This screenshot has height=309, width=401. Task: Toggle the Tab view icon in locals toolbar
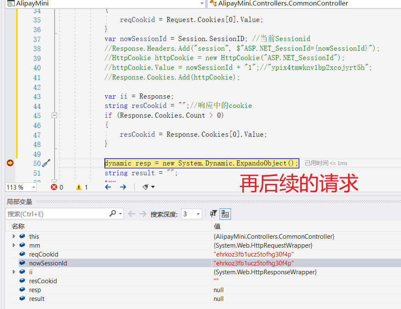225,214
